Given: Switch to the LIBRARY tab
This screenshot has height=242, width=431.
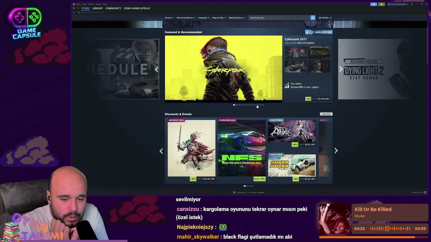Looking at the screenshot, I should pos(97,8).
